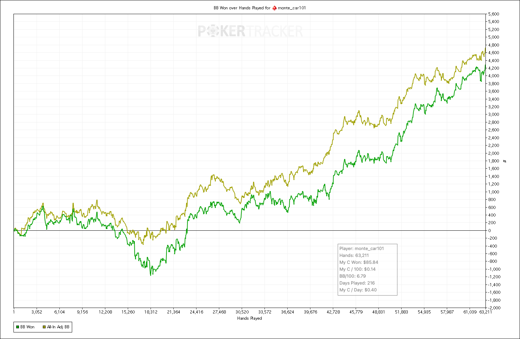Click the green BB Won legend swatch
Screen dimensions: 520x339
tap(18, 327)
